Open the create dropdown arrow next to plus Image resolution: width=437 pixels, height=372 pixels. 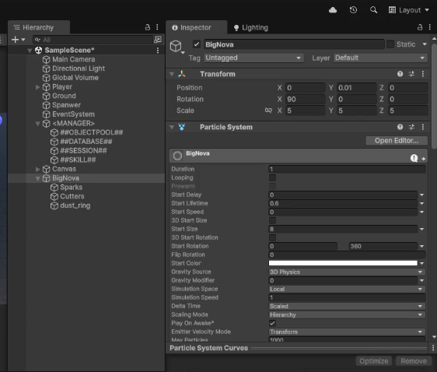[23, 40]
